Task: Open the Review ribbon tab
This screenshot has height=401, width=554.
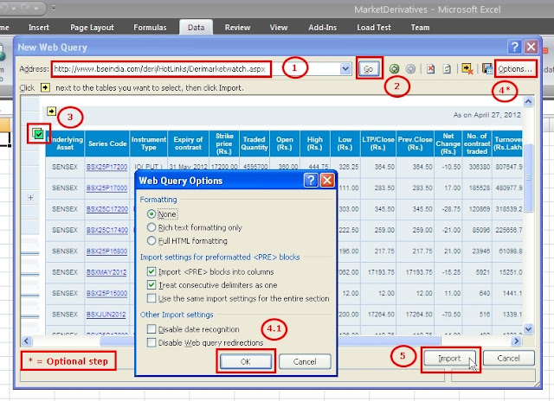Action: [x=237, y=28]
